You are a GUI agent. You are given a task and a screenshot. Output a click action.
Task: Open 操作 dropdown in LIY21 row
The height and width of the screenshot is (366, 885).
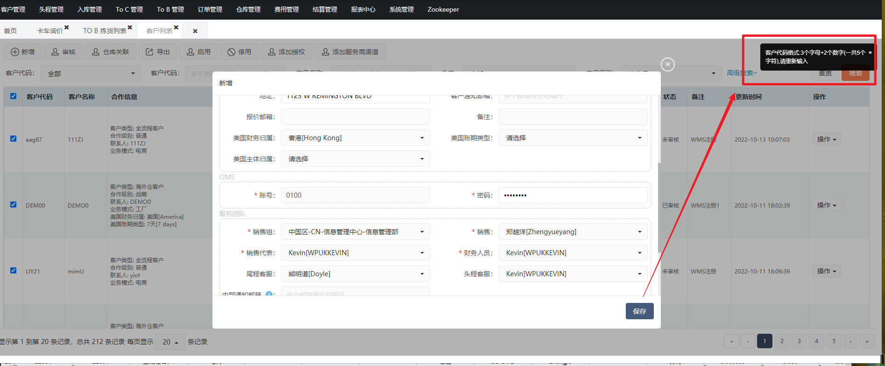tap(827, 271)
